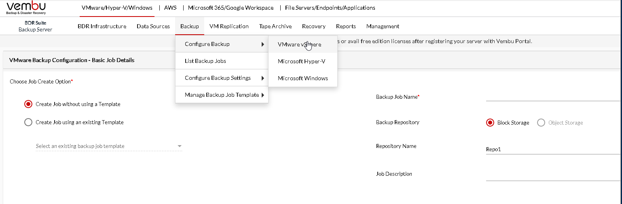Open the Data Sources menu

tap(153, 26)
